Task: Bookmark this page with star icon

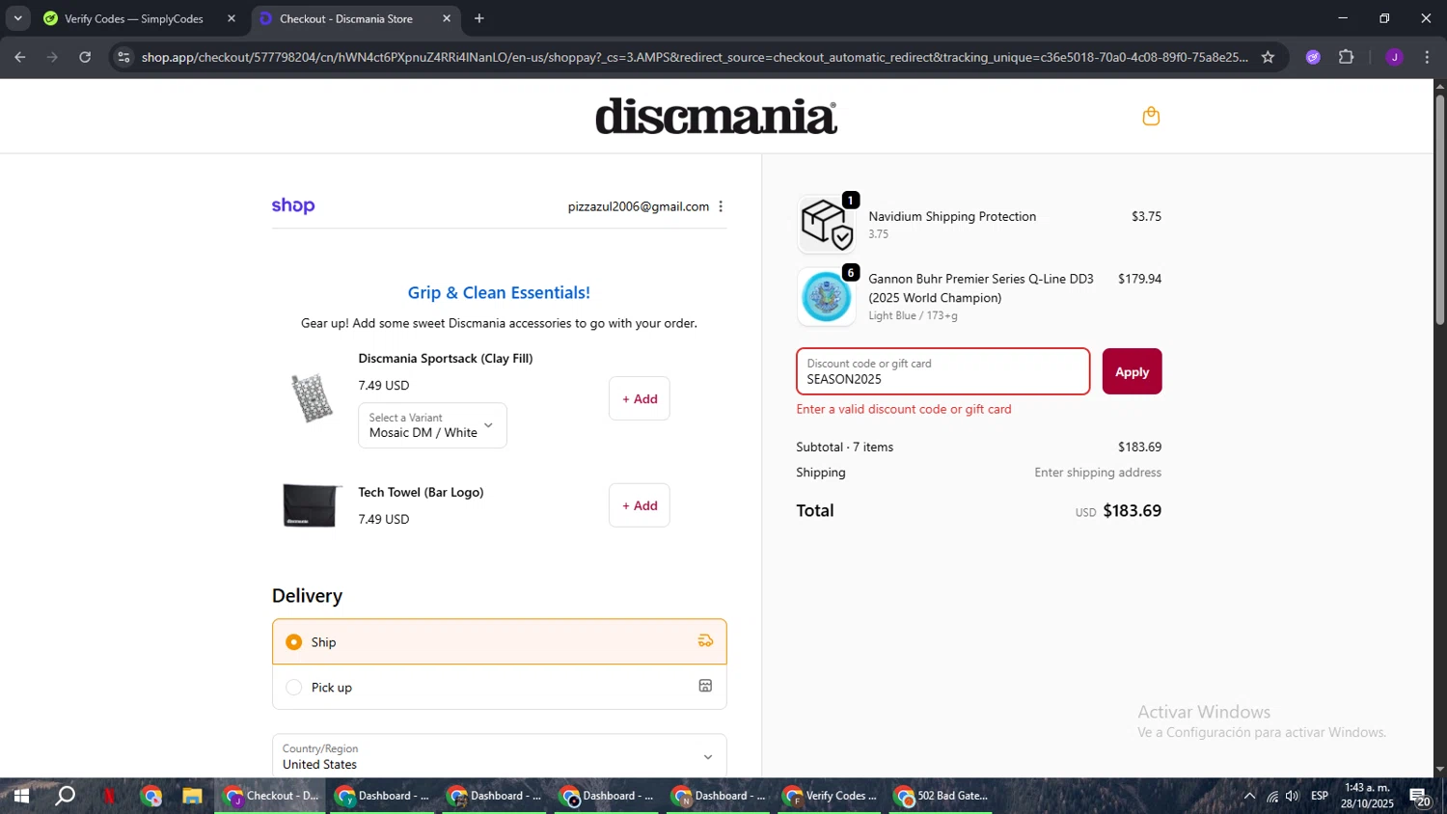Action: [x=1268, y=57]
